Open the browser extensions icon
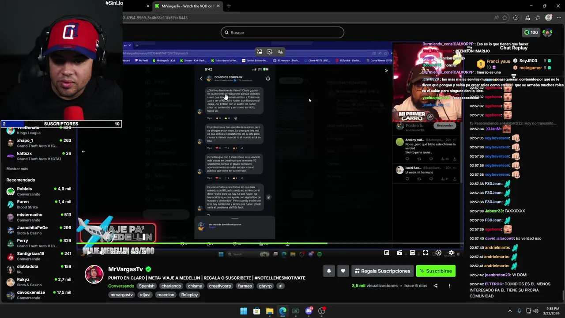The height and width of the screenshot is (318, 565). [x=516, y=18]
